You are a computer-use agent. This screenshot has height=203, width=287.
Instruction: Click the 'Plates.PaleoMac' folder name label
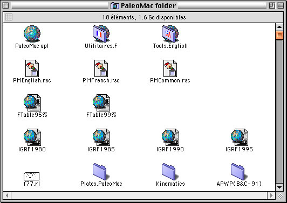click(x=101, y=184)
